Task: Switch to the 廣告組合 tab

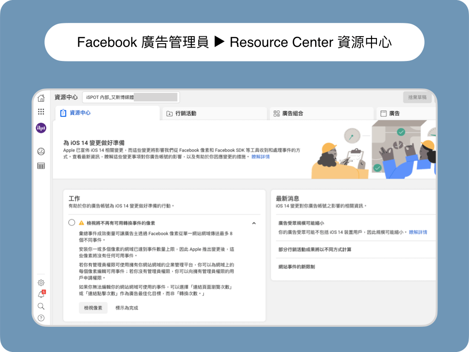Action: pos(322,114)
